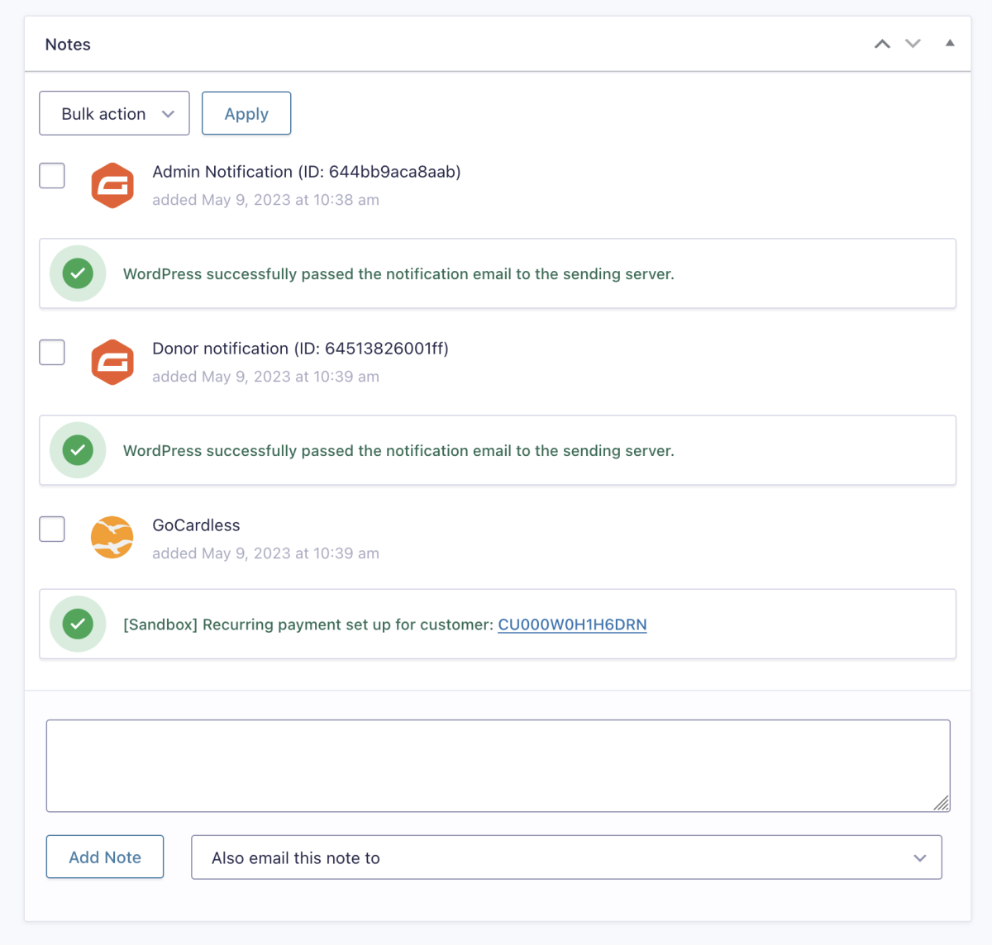The width and height of the screenshot is (992, 945).
Task: Select the Admin Notification note checkbox
Action: pyautogui.click(x=52, y=175)
